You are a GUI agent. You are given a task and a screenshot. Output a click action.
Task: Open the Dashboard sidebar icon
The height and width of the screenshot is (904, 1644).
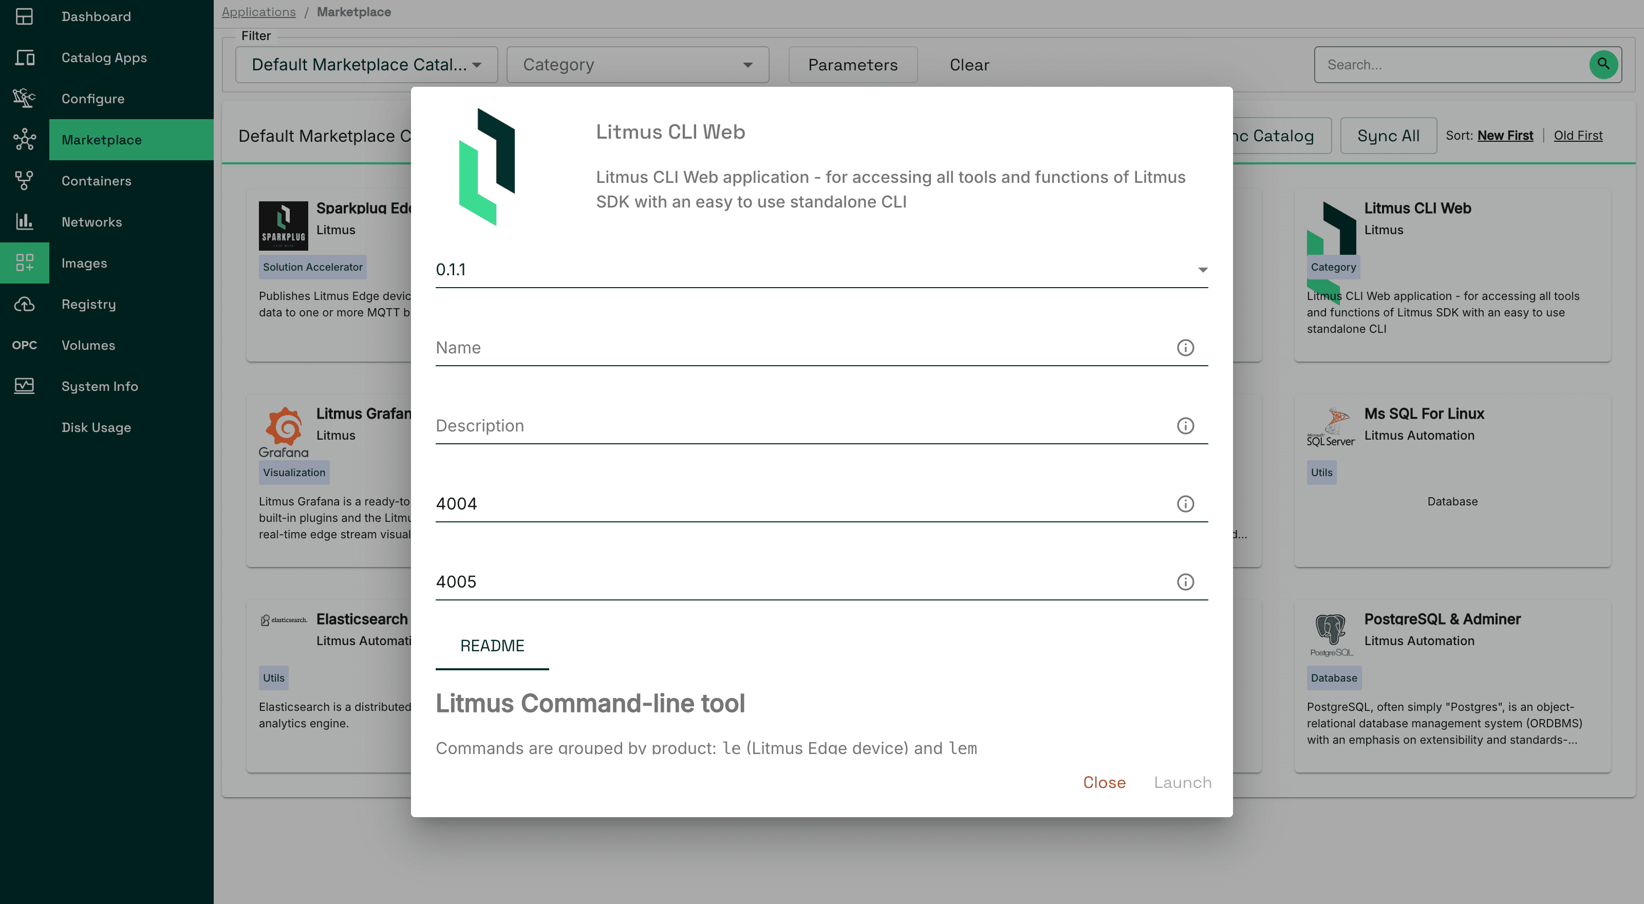24,16
